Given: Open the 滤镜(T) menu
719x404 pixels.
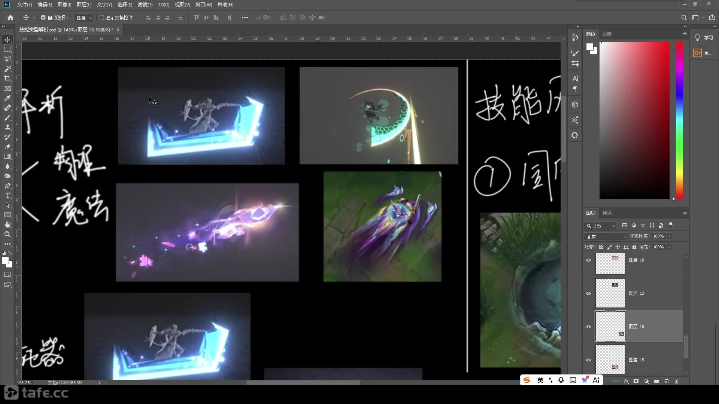Looking at the screenshot, I should (145, 4).
